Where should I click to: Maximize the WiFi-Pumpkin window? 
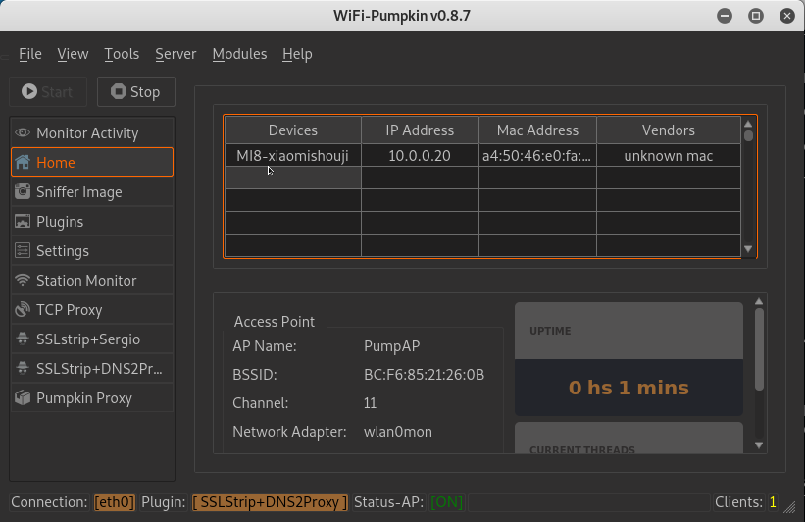pyautogui.click(x=756, y=16)
